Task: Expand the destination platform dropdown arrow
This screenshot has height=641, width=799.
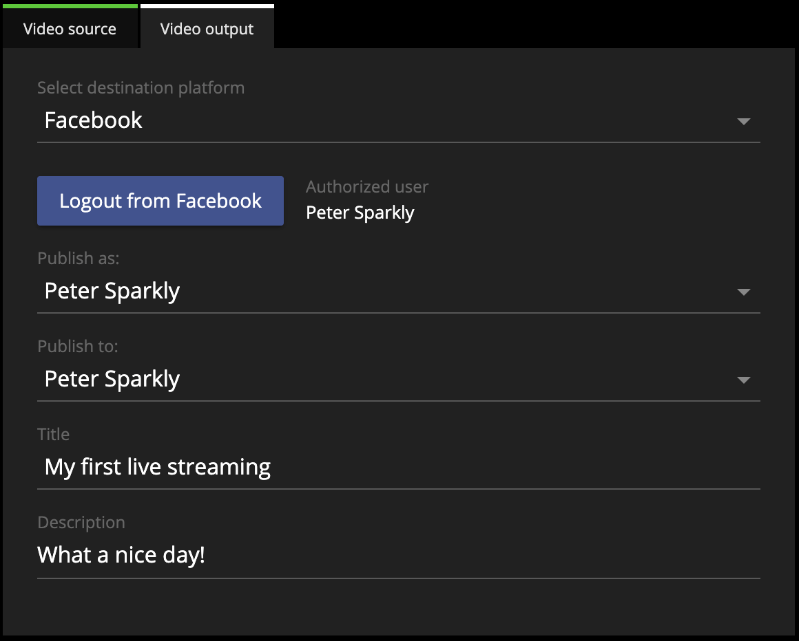Action: click(x=743, y=121)
